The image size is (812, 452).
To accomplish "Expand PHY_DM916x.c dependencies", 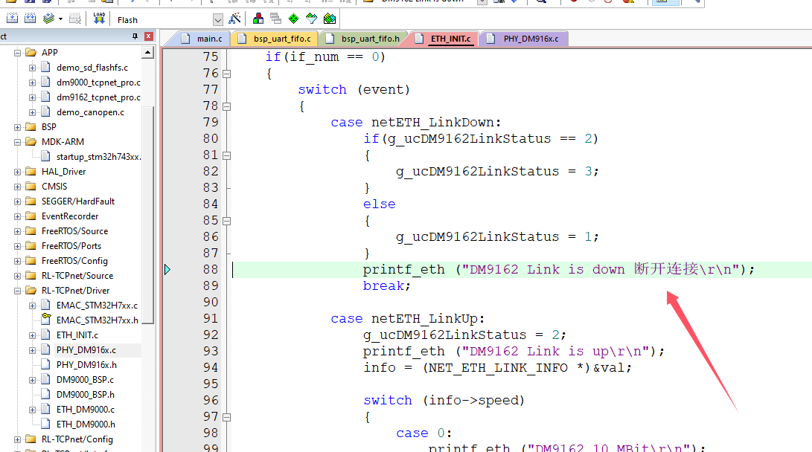I will click(32, 350).
